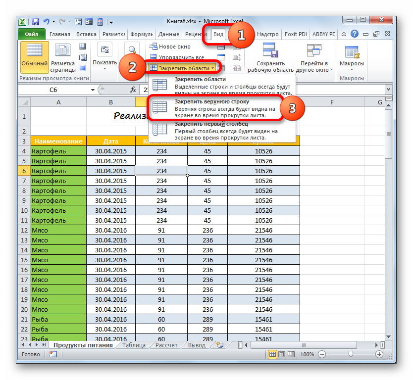Choose Закрепить области menu option
The image size is (413, 380).
point(222,85)
